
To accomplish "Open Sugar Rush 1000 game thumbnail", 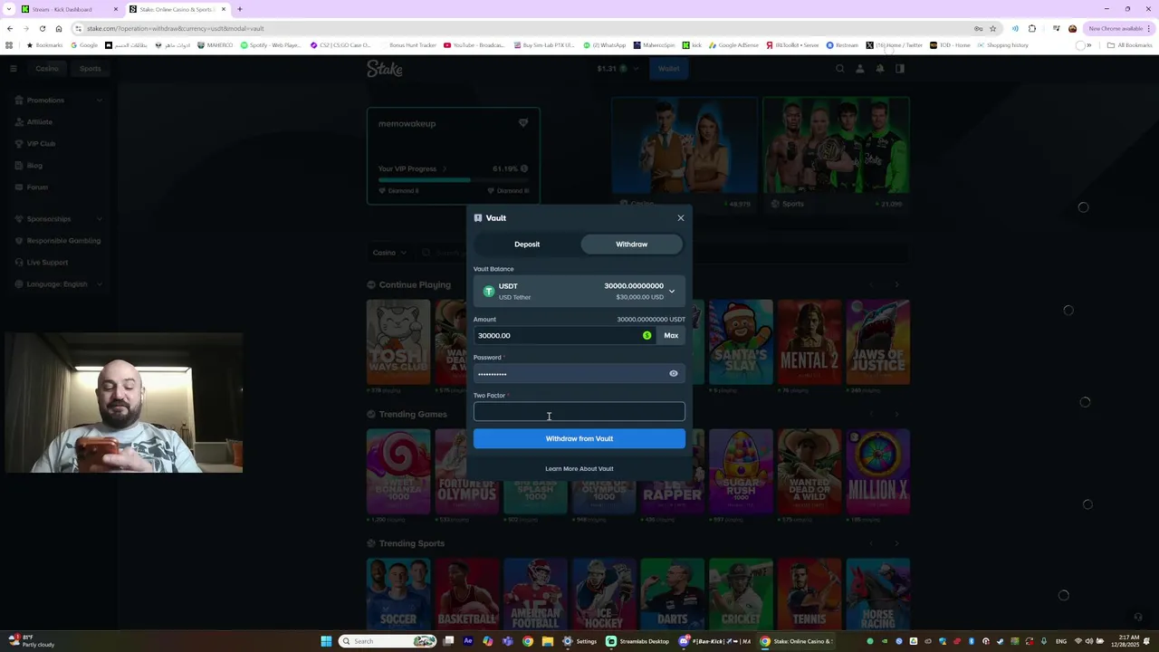I will pyautogui.click(x=741, y=472).
